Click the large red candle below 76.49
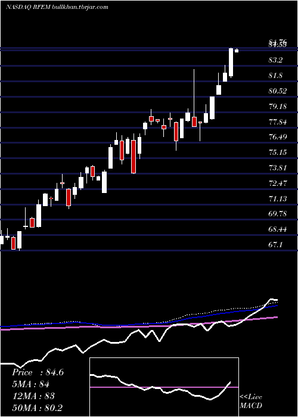This screenshot has width=298, height=417. pos(134,157)
